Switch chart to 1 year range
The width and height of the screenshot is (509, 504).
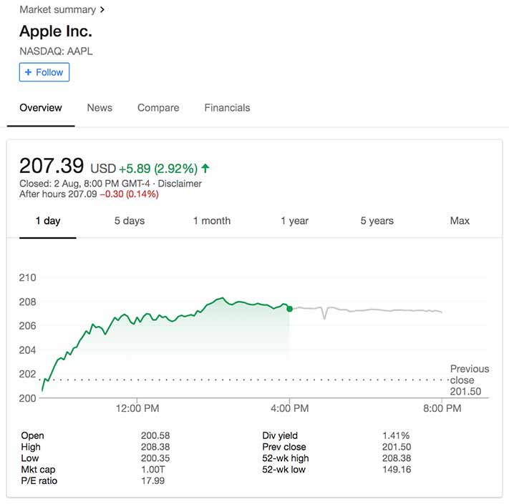tap(294, 221)
